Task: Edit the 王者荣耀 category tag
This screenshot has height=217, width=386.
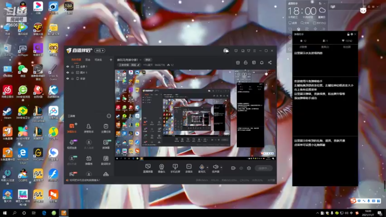Action: pyautogui.click(x=129, y=65)
